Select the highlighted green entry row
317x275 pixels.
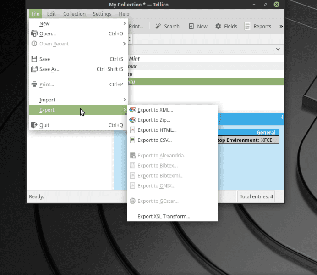tap(206, 82)
